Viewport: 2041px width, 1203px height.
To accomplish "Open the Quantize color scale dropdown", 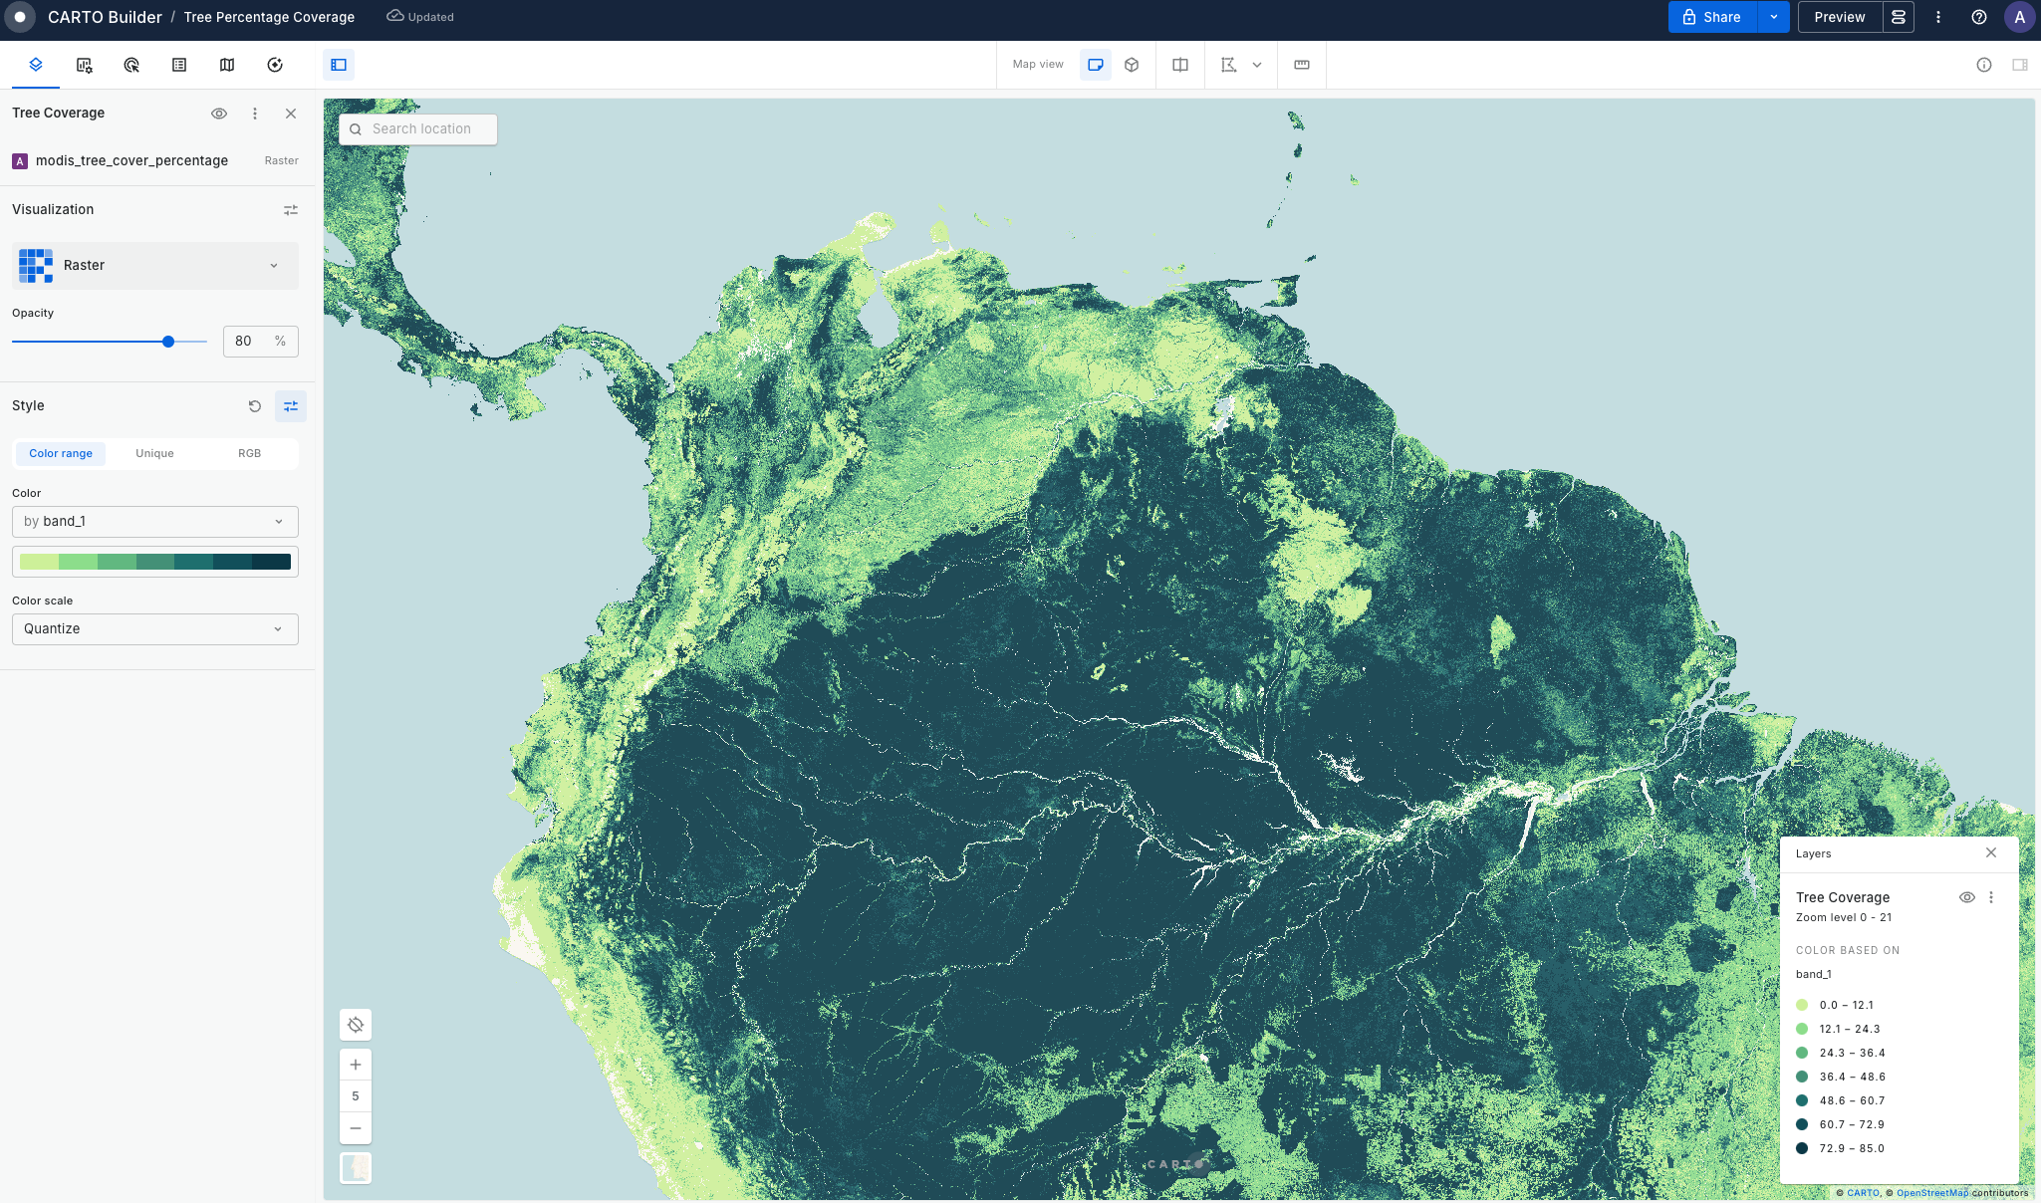I will (x=155, y=629).
